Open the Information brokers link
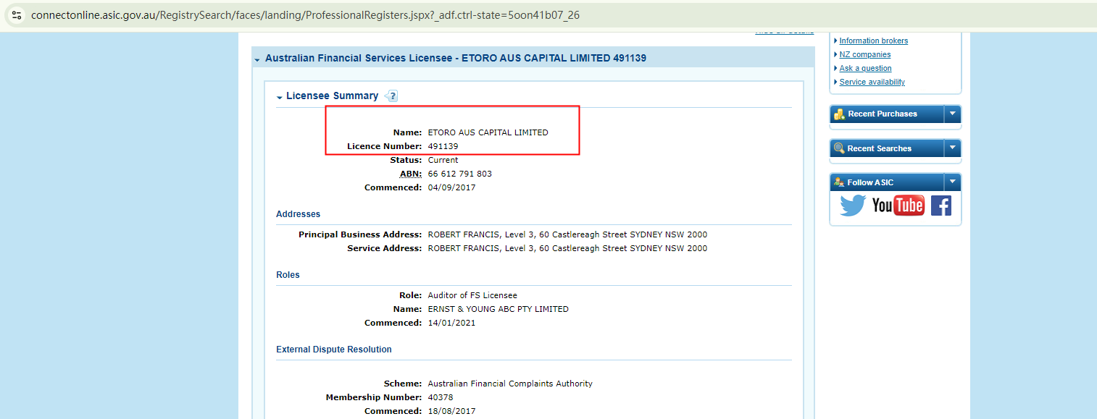 tap(873, 41)
